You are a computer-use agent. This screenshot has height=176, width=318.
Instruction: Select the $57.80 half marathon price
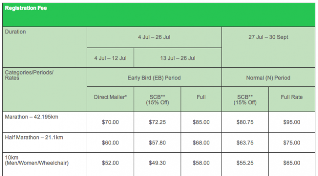[157, 143]
